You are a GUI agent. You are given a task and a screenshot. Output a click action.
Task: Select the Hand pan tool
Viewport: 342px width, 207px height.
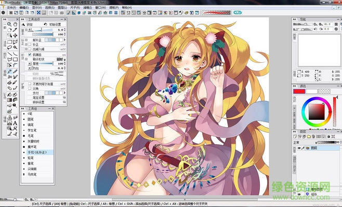15,24
